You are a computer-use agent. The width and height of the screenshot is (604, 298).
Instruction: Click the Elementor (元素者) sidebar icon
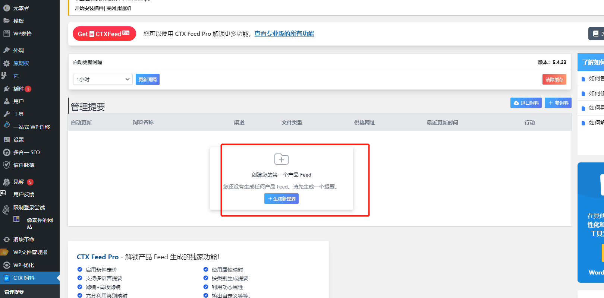coord(6,8)
